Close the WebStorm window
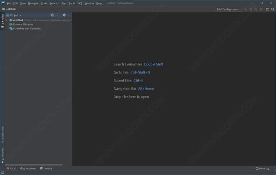 271,3
